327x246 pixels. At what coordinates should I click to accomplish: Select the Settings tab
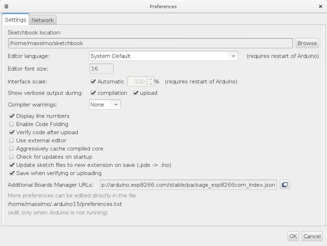(x=16, y=20)
